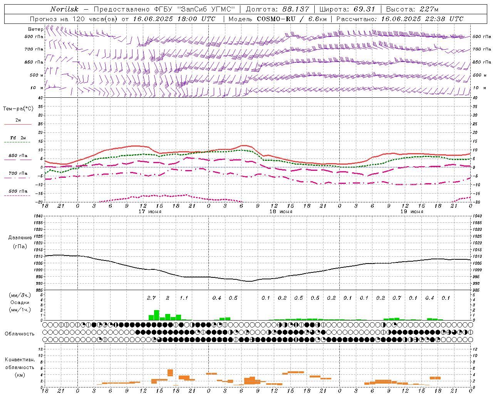Click the Рассчитано 16.06.2025 22:38 UTC timestamp
This screenshot has height=394, width=493.
(x=400, y=19)
